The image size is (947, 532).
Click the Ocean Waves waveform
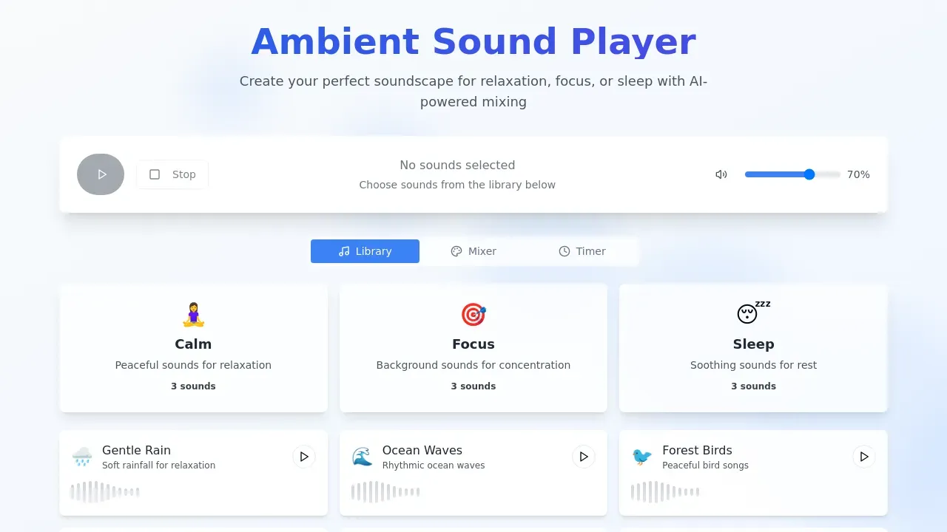coord(385,491)
